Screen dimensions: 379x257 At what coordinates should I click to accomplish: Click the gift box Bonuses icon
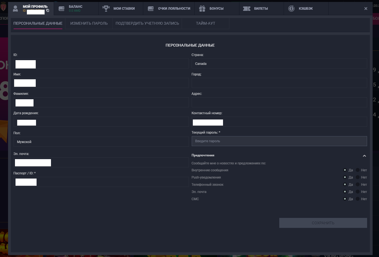pyautogui.click(x=202, y=9)
